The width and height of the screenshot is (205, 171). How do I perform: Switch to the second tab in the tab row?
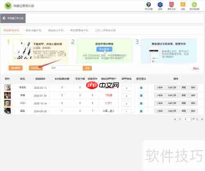point(33,30)
